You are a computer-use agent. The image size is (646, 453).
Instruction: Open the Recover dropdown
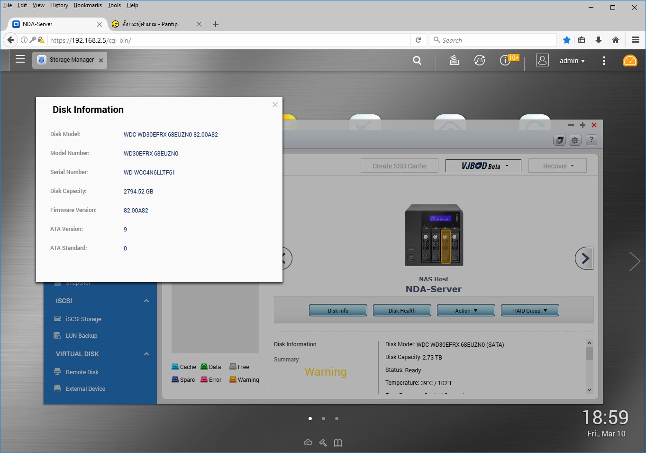coord(557,166)
